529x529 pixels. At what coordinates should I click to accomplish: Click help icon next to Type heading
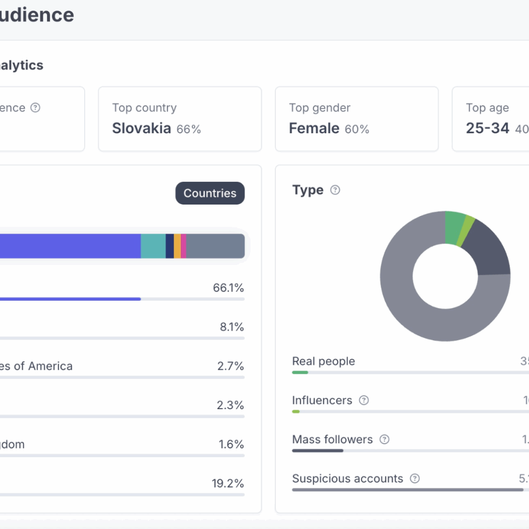[x=335, y=190]
